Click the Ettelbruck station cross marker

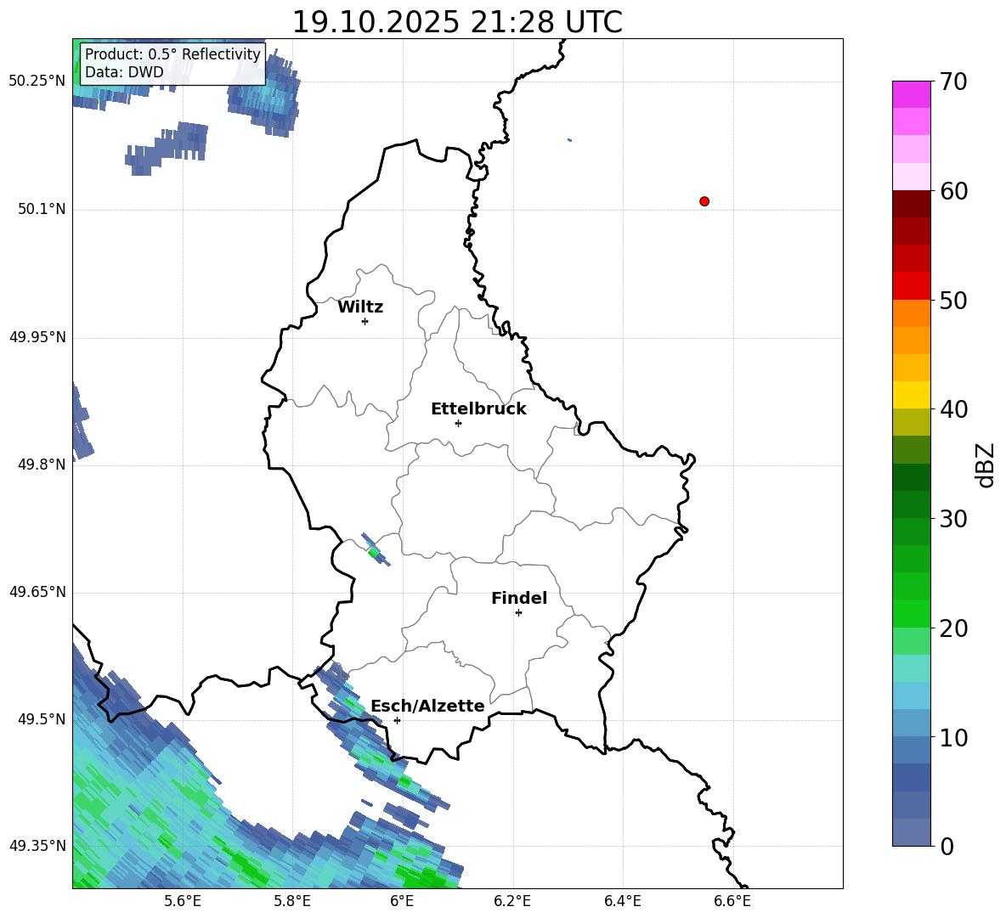click(458, 423)
